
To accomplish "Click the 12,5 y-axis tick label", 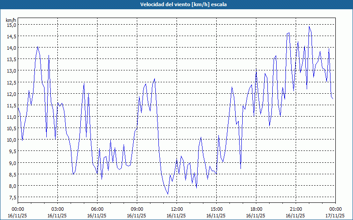I will coord(11,82).
